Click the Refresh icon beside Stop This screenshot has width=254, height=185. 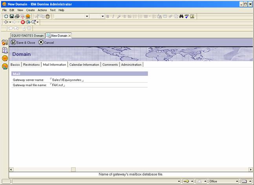(x=28, y=22)
